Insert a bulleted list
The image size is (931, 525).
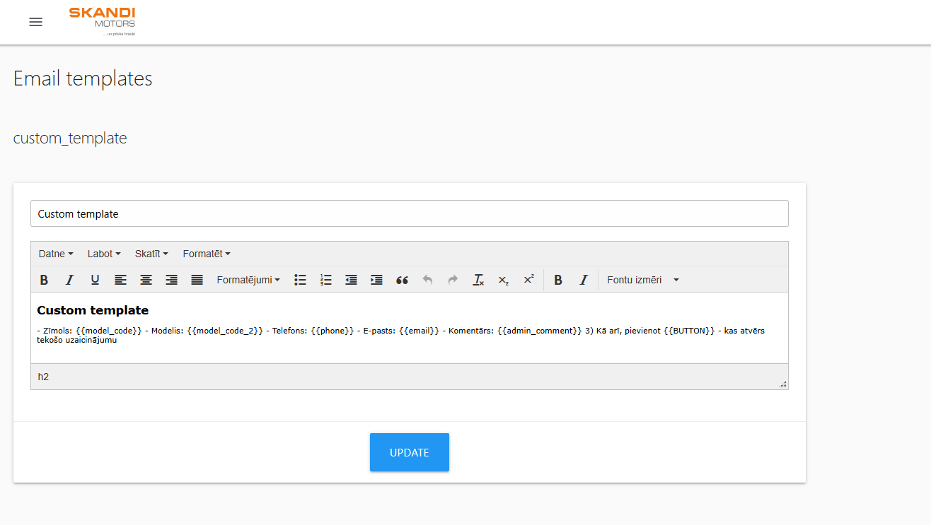[300, 280]
